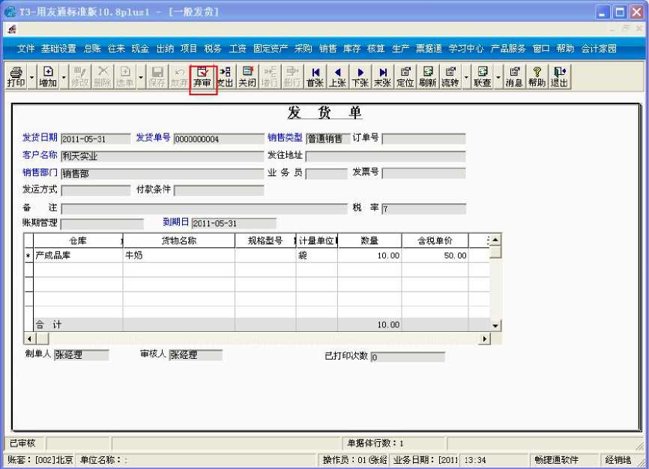Click the 含税单价 column header
Screen dimensions: 649x469
(x=435, y=240)
